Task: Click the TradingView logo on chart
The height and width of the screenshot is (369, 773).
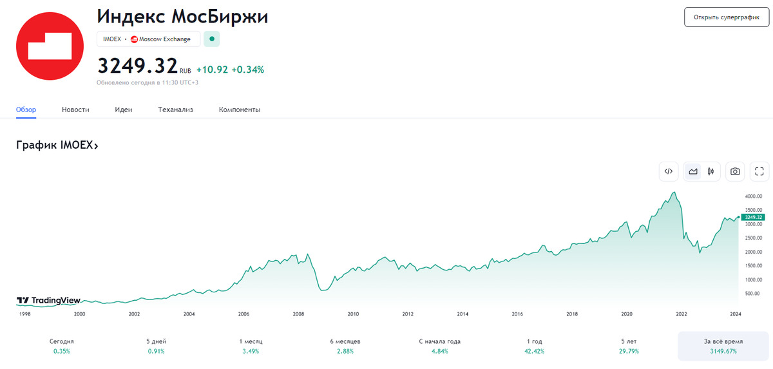Action: [x=39, y=300]
